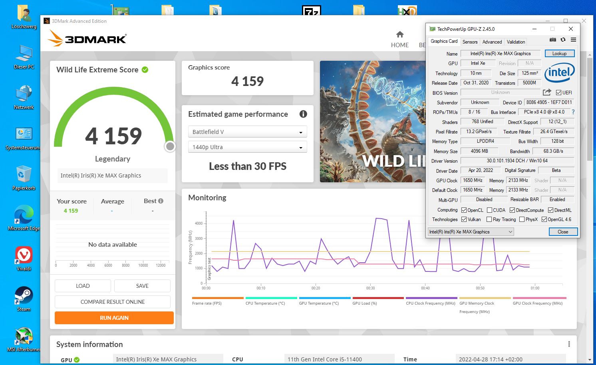The width and height of the screenshot is (596, 365).
Task: Open the GPU selector dropdown in GPU-Z
Action: (x=471, y=232)
